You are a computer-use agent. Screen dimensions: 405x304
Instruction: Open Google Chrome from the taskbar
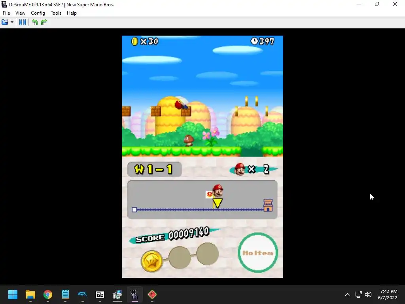(48, 294)
